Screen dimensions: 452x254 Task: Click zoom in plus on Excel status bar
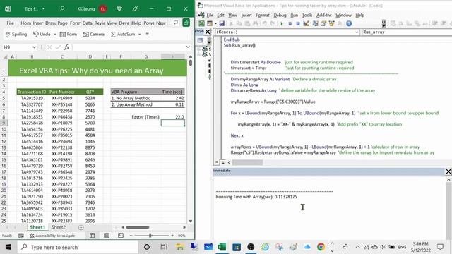[172, 236]
